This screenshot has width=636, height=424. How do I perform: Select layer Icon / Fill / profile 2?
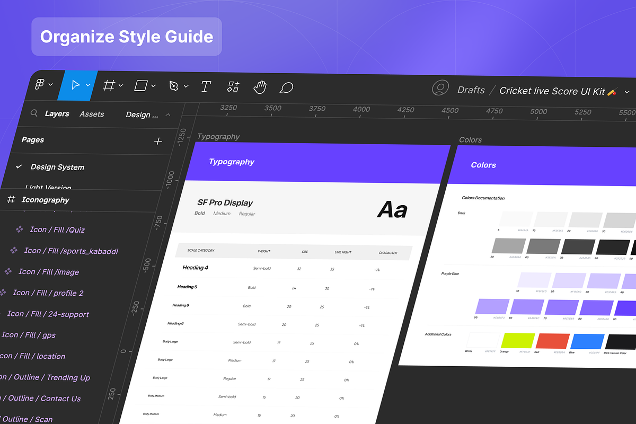click(48, 293)
